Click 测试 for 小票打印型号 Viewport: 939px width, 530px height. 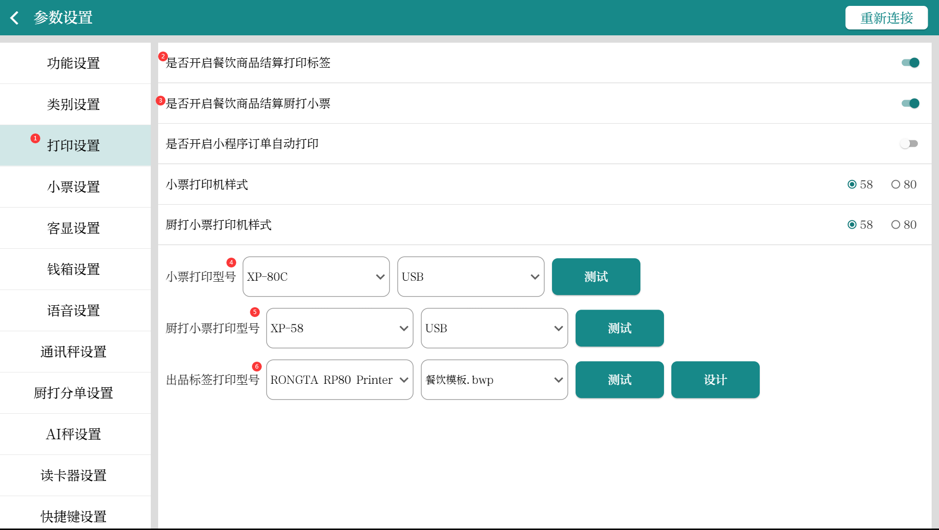click(x=596, y=277)
